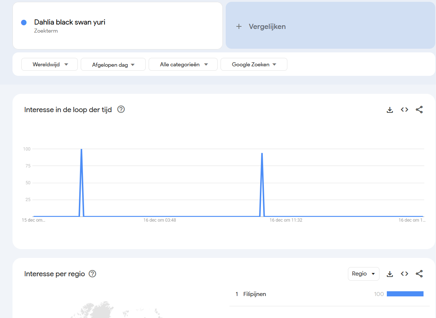Image resolution: width=436 pixels, height=318 pixels.
Task: Edit the Dahlia black swan yuri search term
Action: (69, 22)
